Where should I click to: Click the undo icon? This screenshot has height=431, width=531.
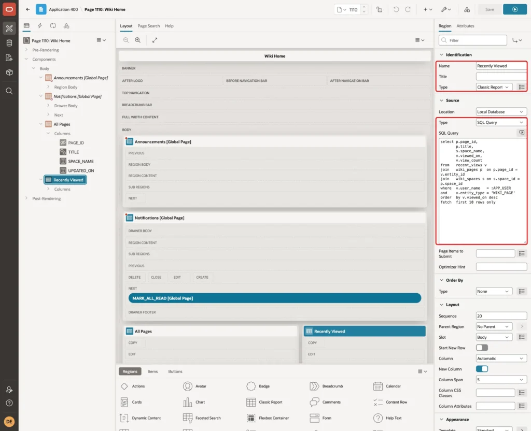396,9
